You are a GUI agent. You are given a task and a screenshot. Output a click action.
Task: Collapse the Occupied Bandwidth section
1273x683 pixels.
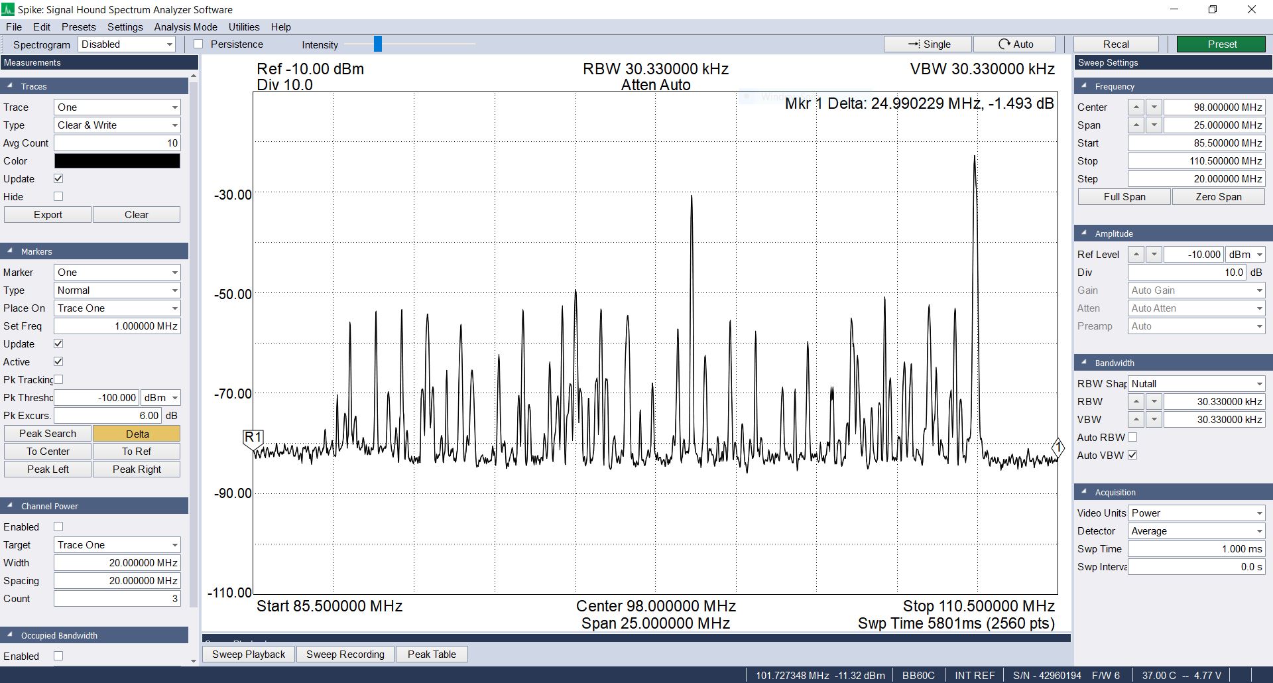(10, 635)
